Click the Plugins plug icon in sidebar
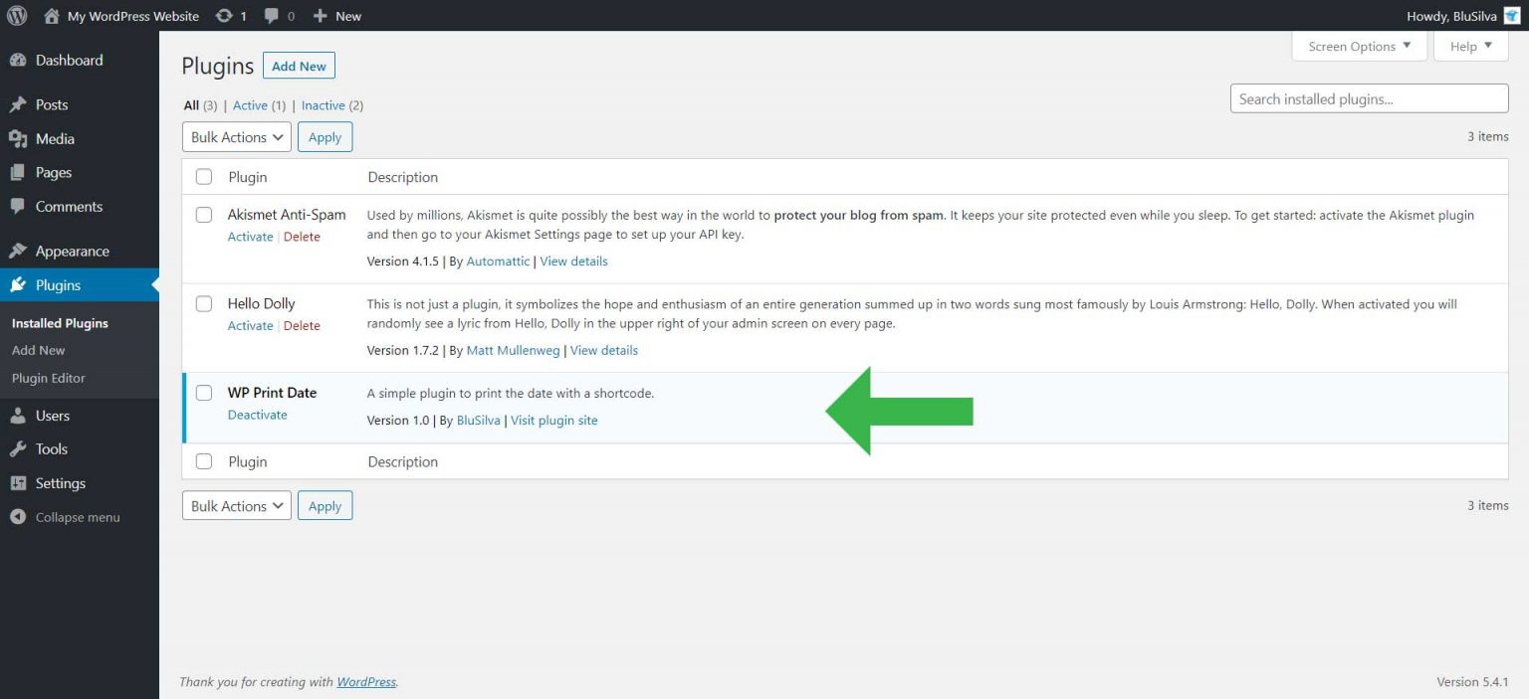Image resolution: width=1529 pixels, height=699 pixels. (20, 284)
